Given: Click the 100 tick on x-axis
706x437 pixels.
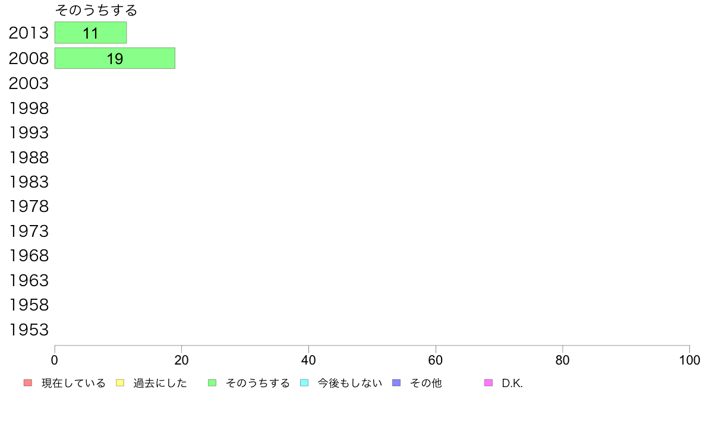Looking at the screenshot, I should (689, 360).
